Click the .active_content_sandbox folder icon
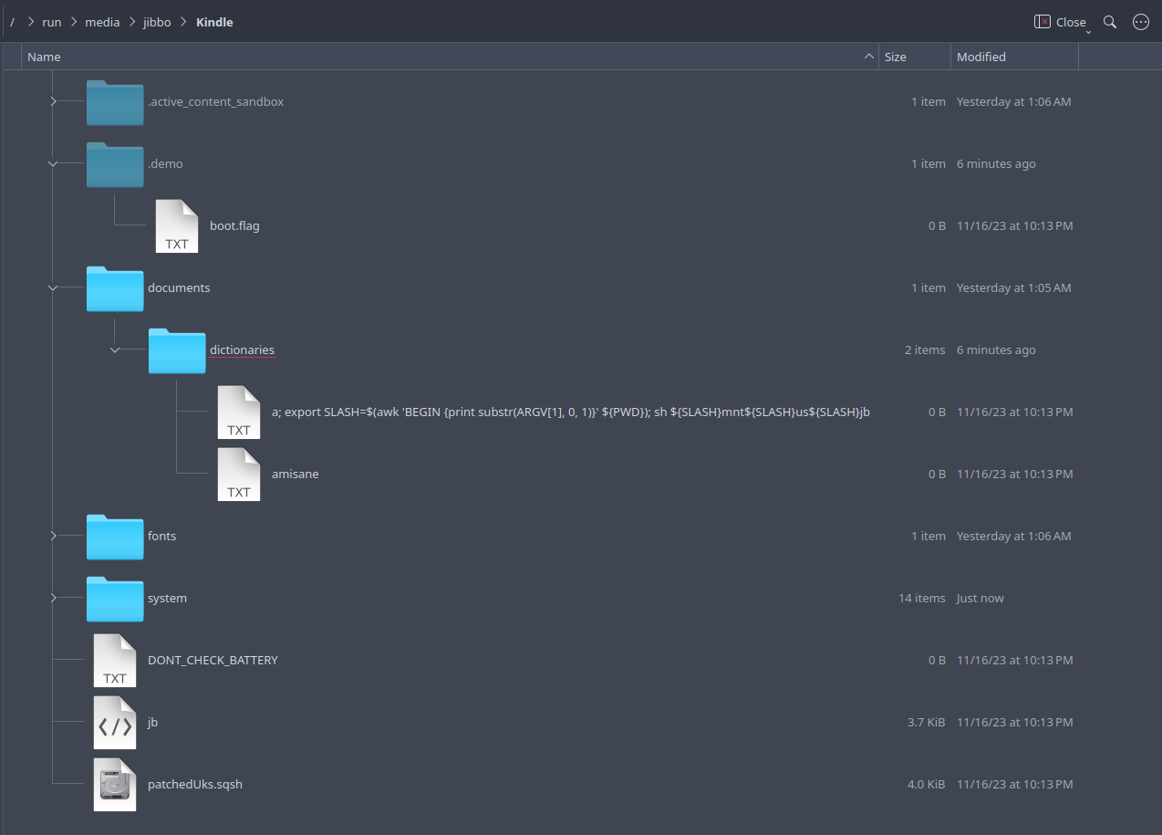This screenshot has height=835, width=1162. 115,102
